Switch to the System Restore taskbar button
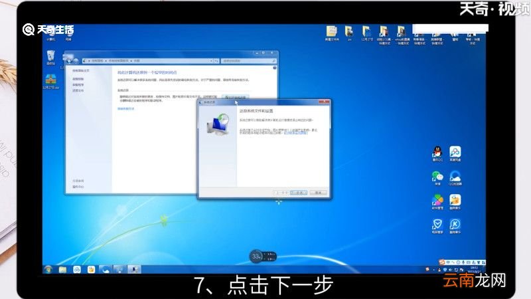Viewport: 531px width, 299px height. pos(134,270)
